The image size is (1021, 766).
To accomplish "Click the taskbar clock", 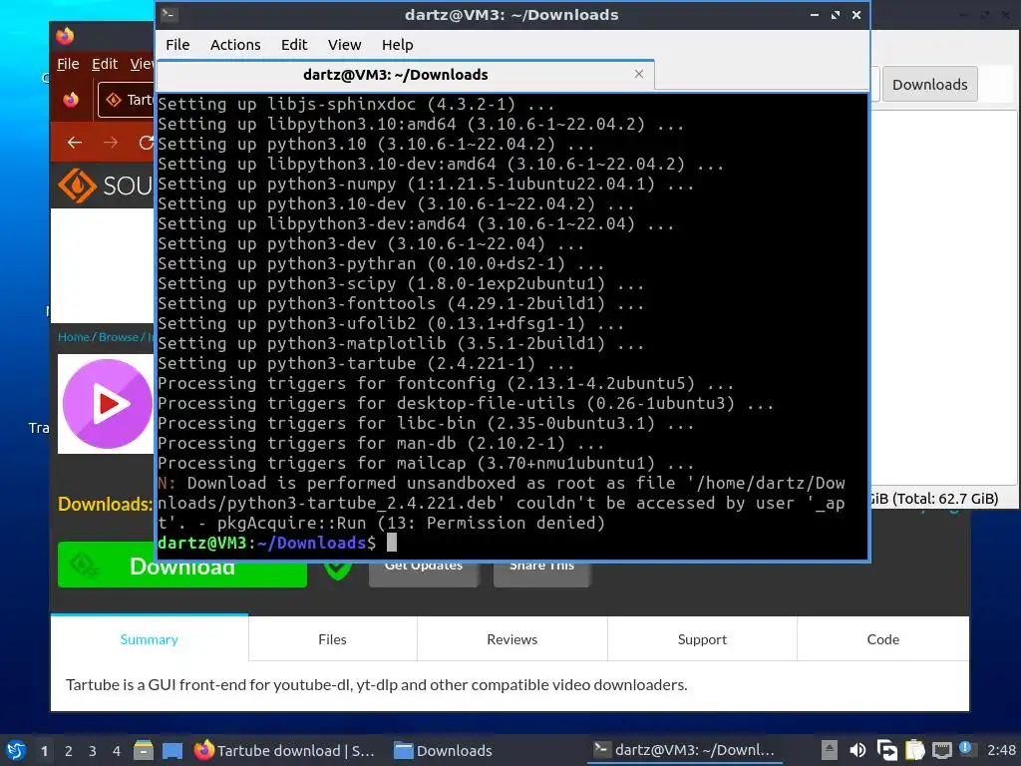I will [1001, 750].
